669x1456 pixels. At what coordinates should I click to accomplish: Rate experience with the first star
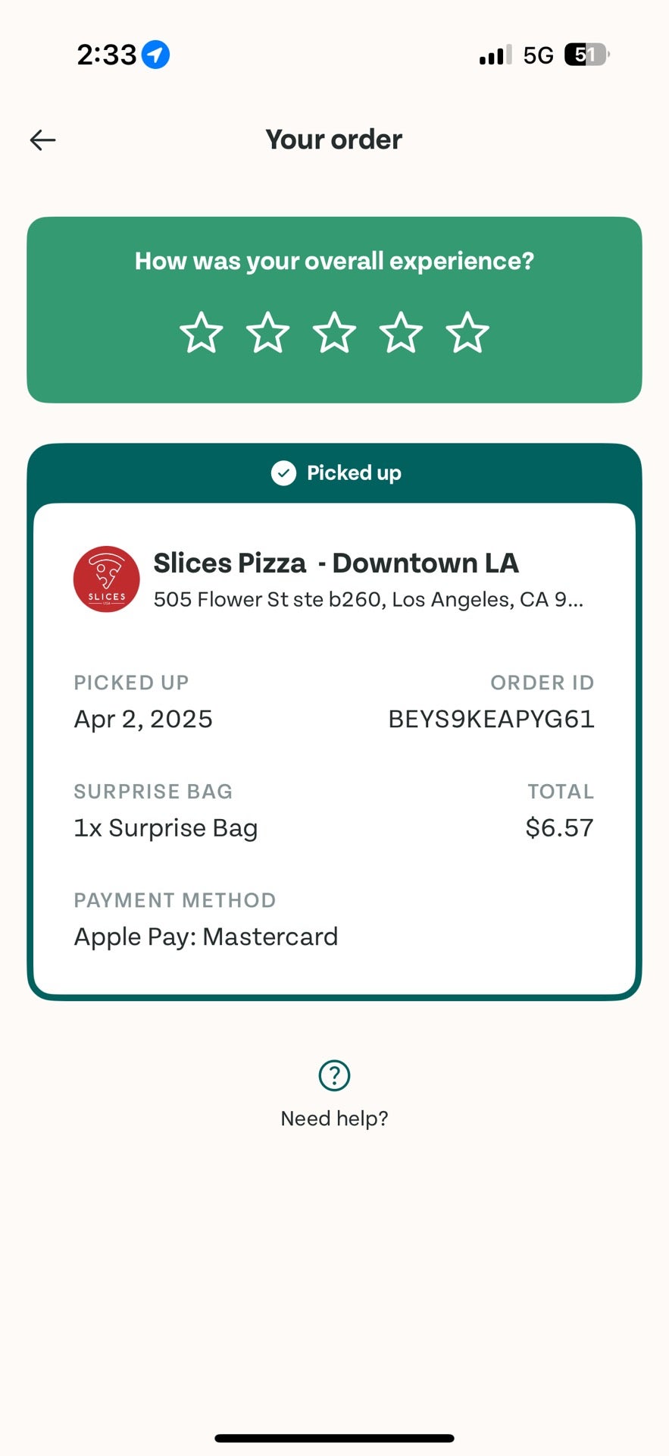coord(202,333)
